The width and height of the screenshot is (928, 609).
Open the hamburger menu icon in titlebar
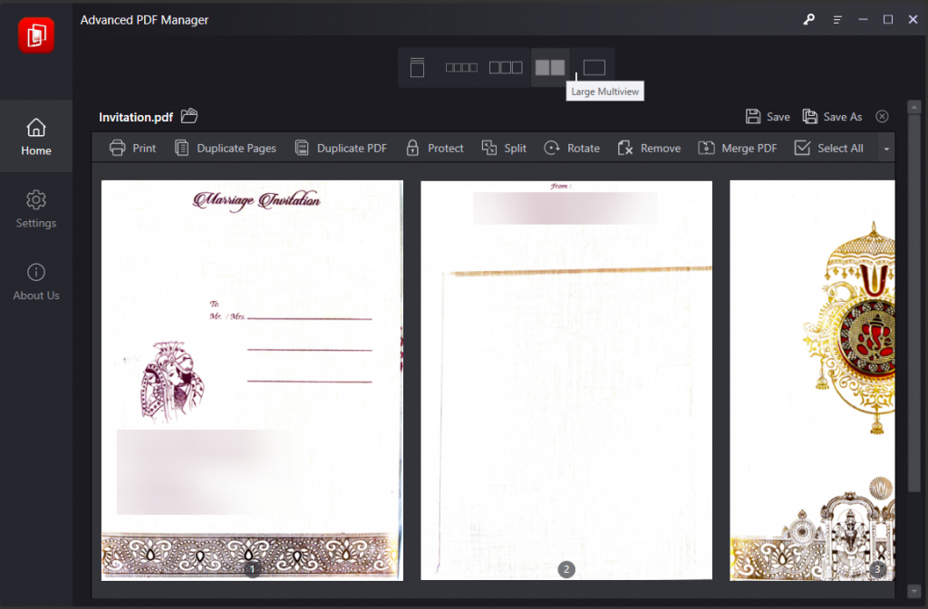click(836, 19)
